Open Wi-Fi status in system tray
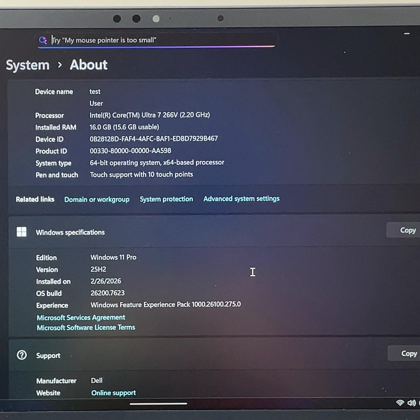Viewport: 420px width, 420px height. [400, 403]
